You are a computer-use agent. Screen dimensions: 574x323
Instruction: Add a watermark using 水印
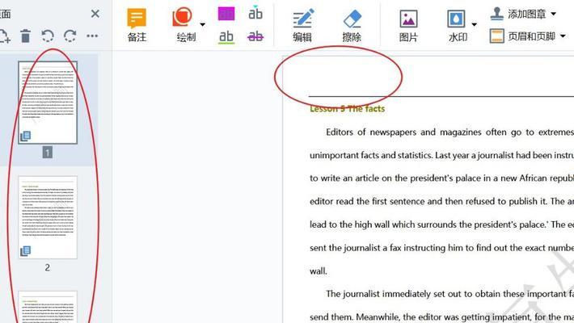458,26
